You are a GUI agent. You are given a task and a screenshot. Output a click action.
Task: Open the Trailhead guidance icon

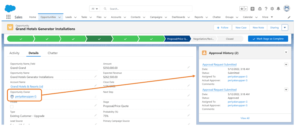[x=260, y=9]
